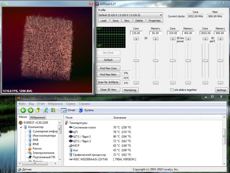Click the users icon in EVEREST toolbar
The image size is (230, 173).
pyautogui.click(x=53, y=110)
